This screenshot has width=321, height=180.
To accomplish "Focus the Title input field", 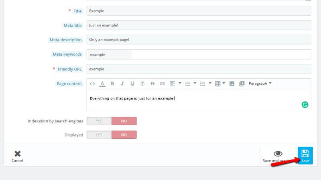I will coord(199,11).
